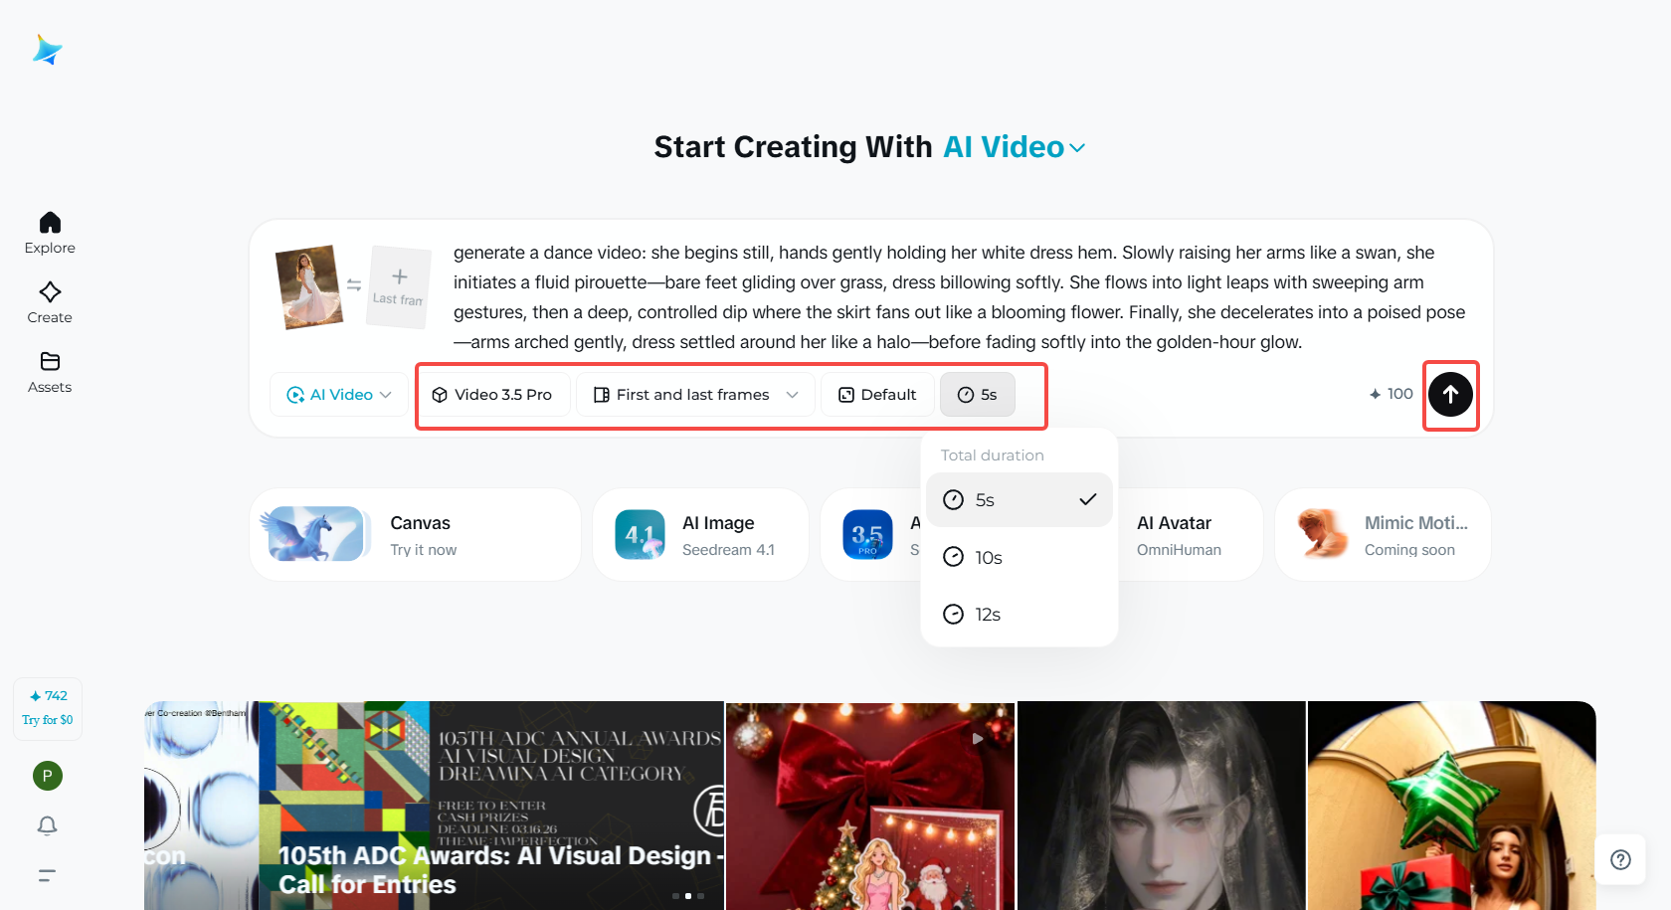This screenshot has height=910, width=1671.
Task: Open notifications bell
Action: click(x=47, y=825)
